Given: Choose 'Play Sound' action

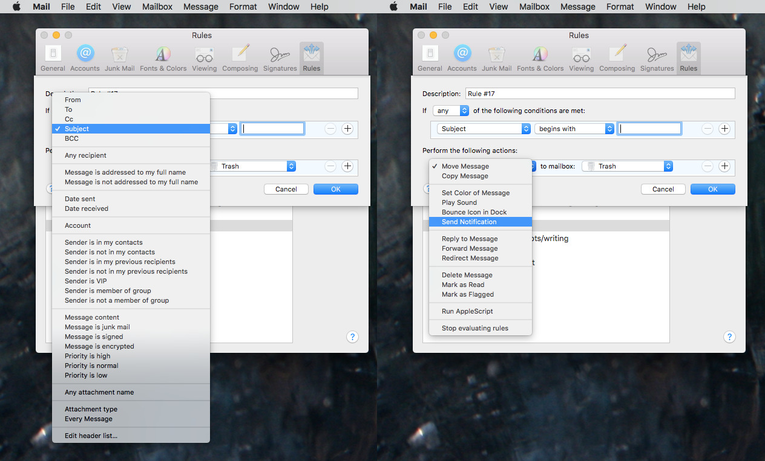Looking at the screenshot, I should (x=480, y=202).
